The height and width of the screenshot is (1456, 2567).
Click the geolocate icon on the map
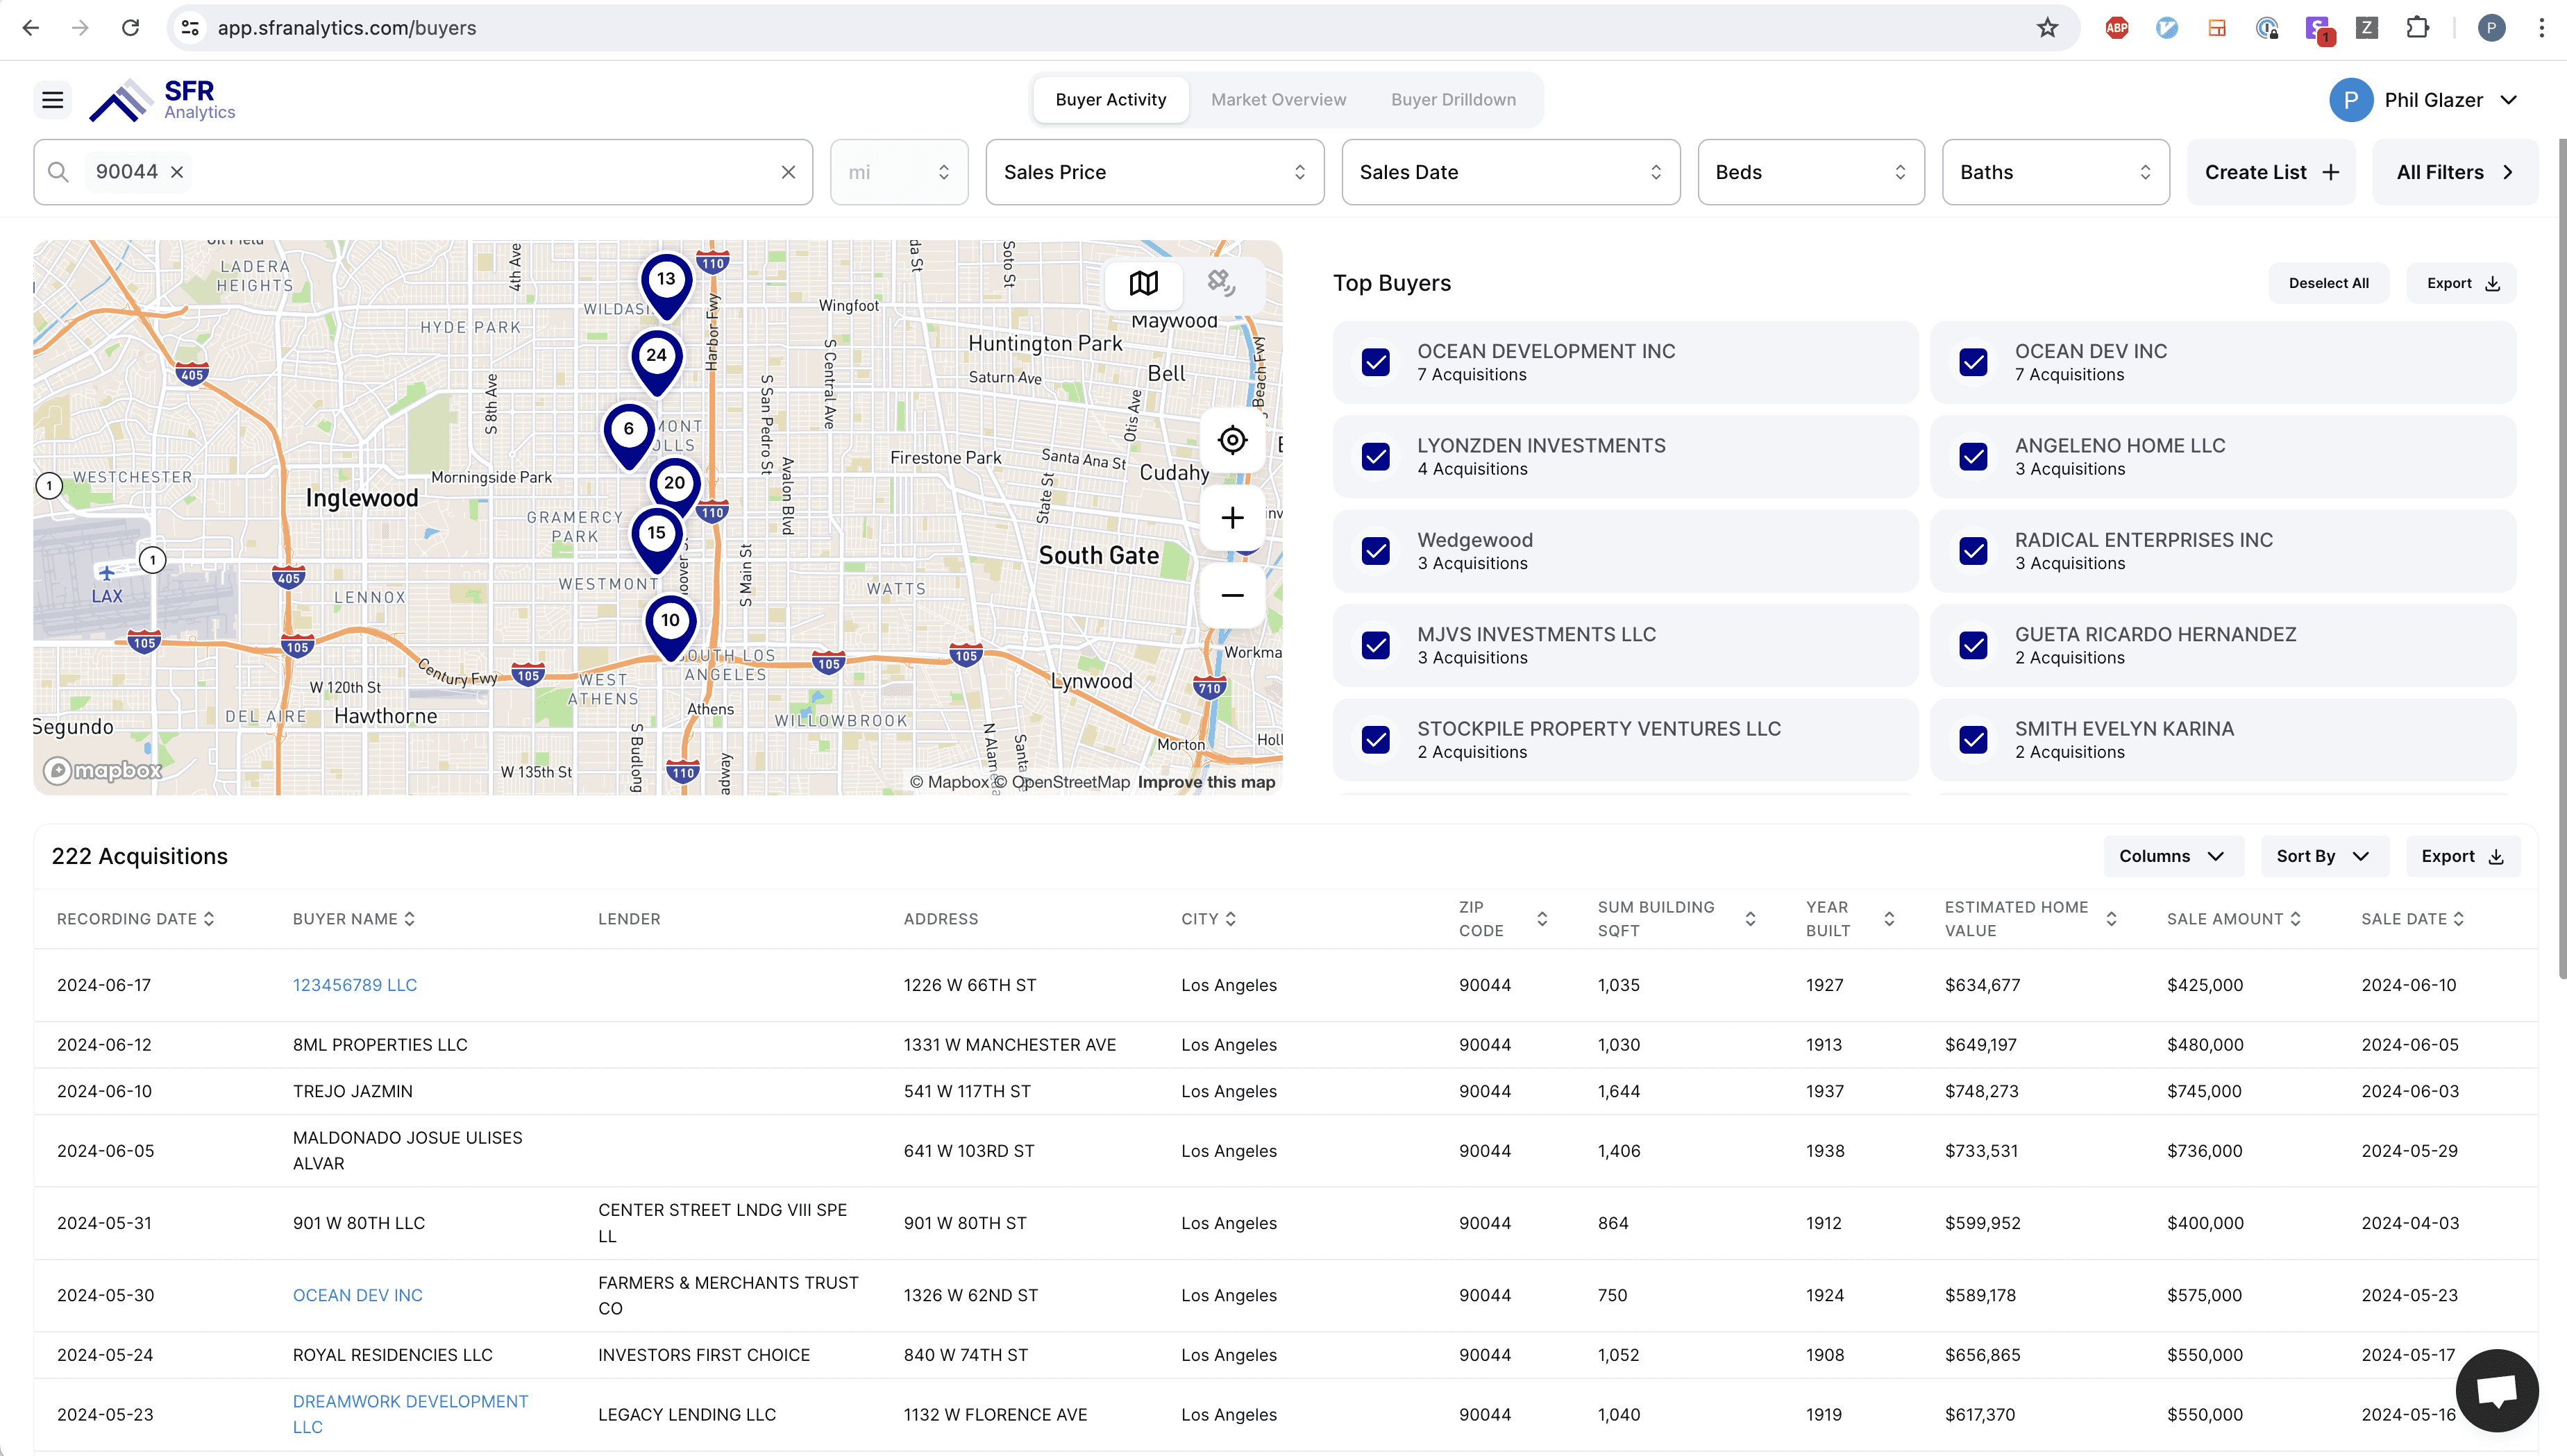coord(1231,440)
